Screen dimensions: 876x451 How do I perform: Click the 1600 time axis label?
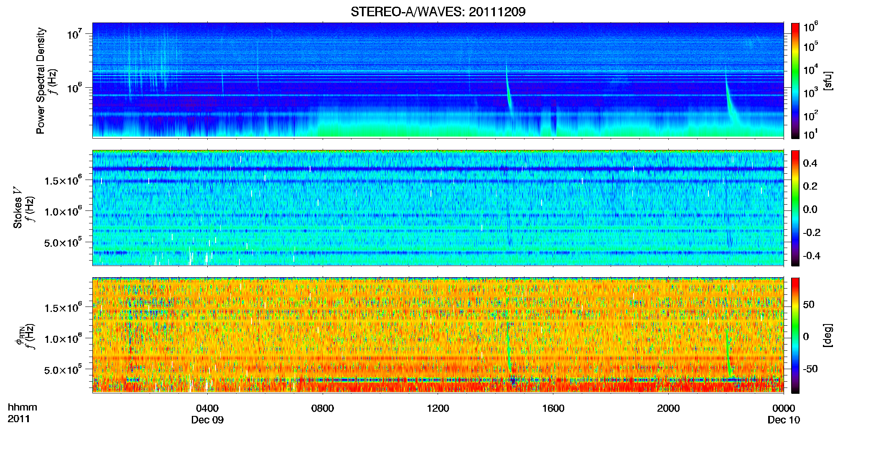(x=553, y=408)
